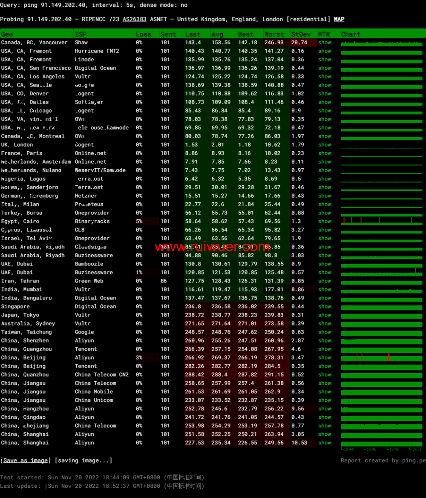The height and width of the screenshot is (498, 426).
Task: Sort by StDev column header
Action: 301,34
